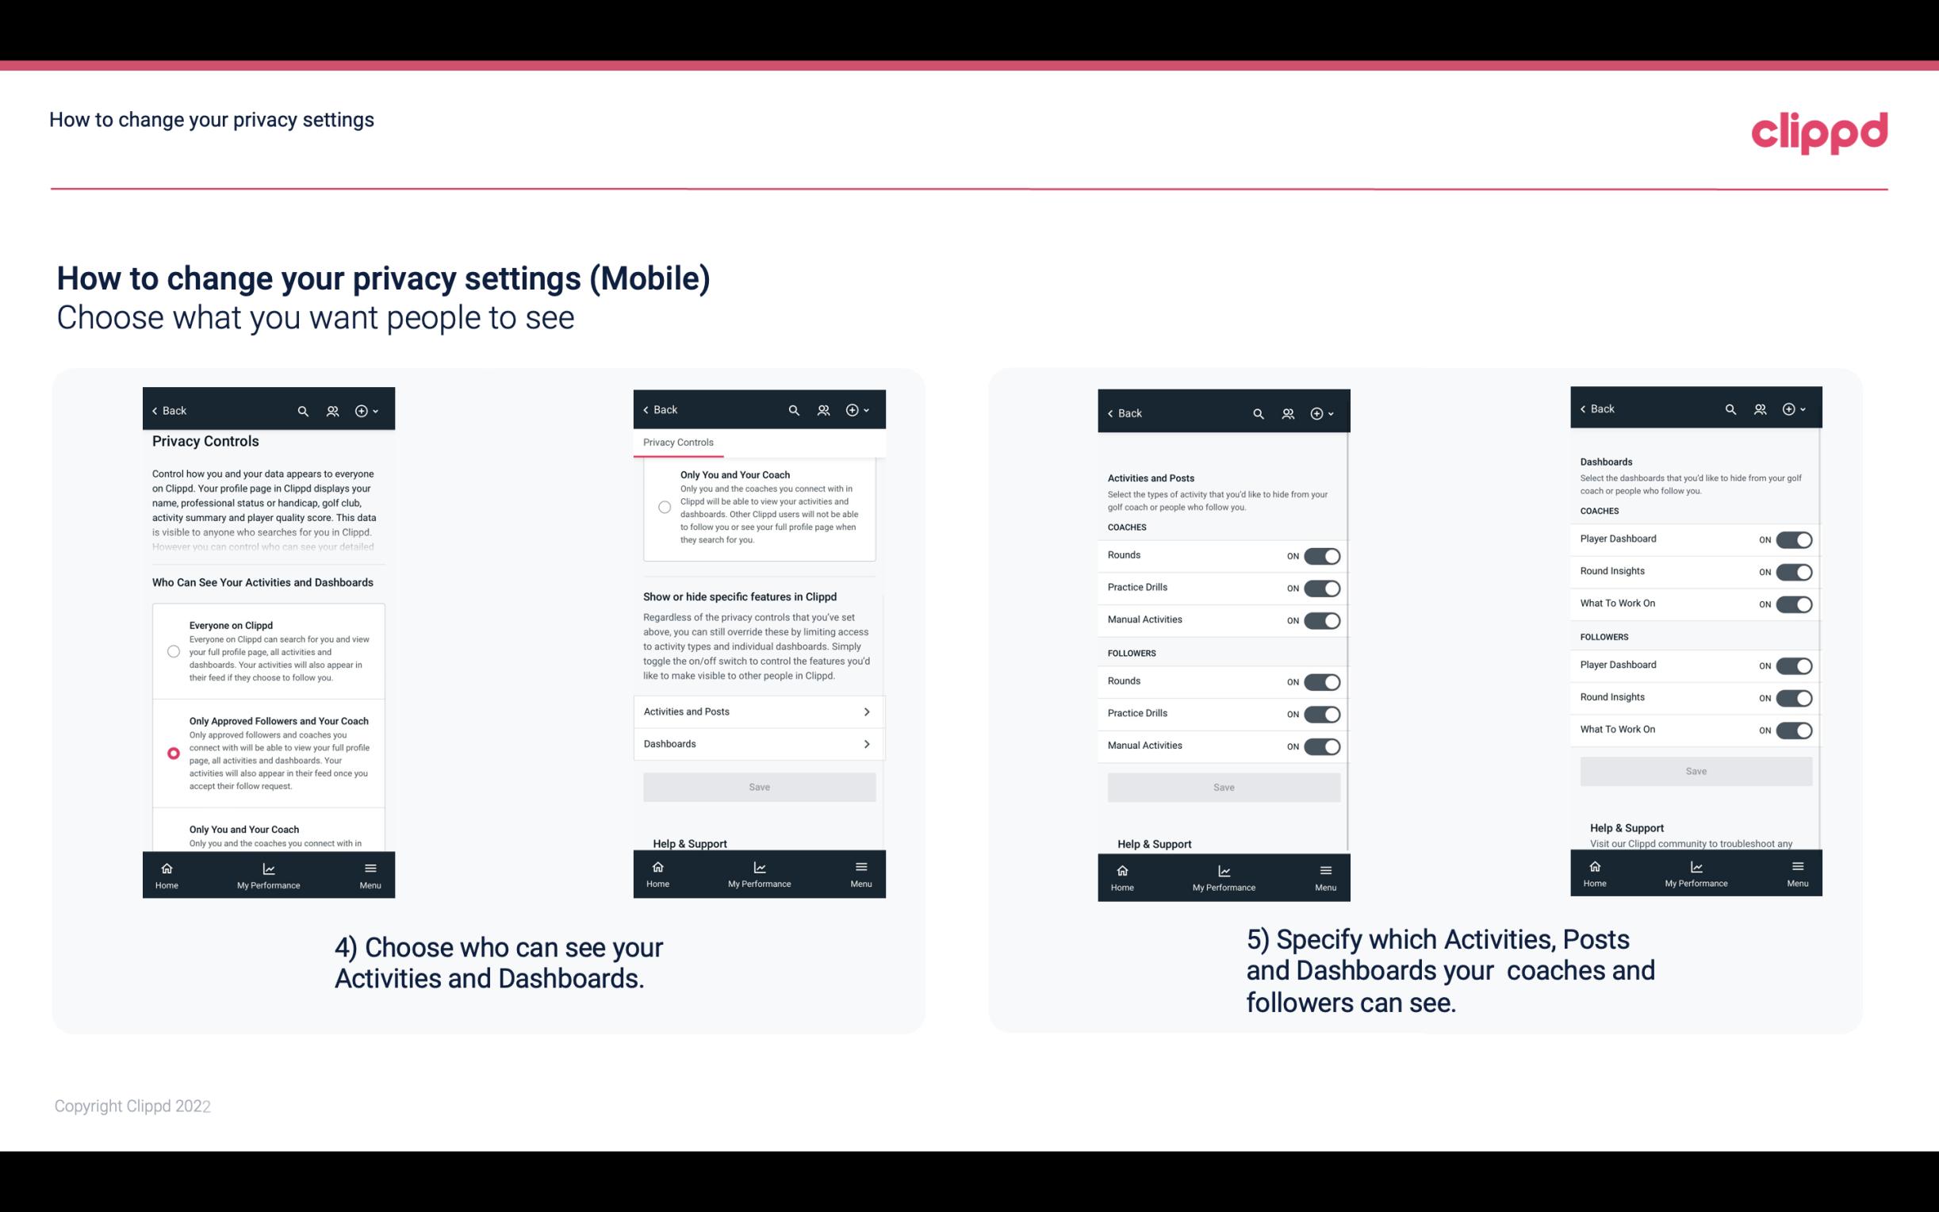
Task: Click the profile/contacts icon in header
Action: point(334,411)
